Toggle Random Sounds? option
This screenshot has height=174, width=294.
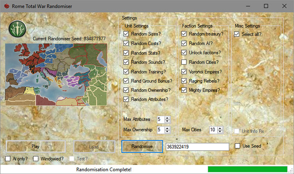[126, 62]
